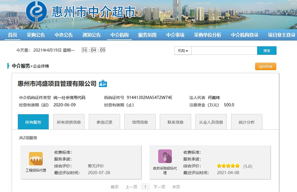
Task: Go to 下一页 in the pagination
Action: 159,187
